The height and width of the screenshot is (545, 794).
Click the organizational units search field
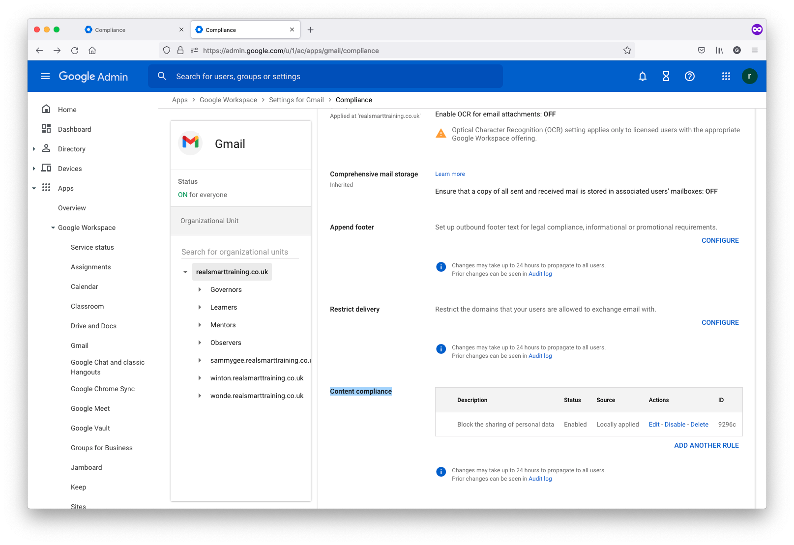pos(240,252)
